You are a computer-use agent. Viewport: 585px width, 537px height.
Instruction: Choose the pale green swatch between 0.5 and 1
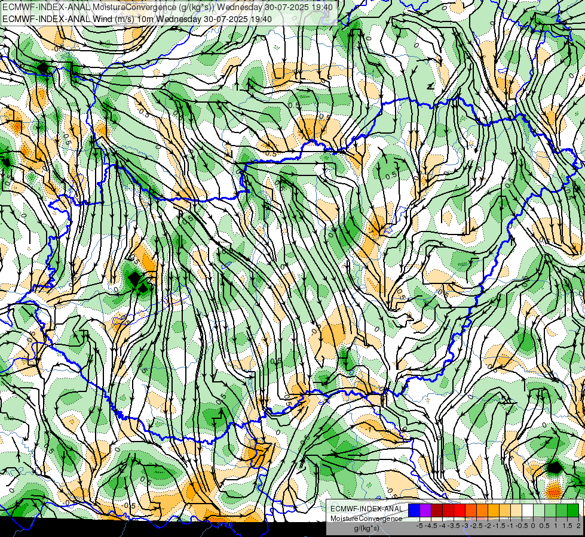tap(540, 511)
